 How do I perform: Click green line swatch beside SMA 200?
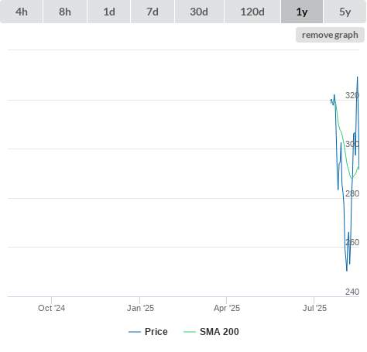[190, 332]
